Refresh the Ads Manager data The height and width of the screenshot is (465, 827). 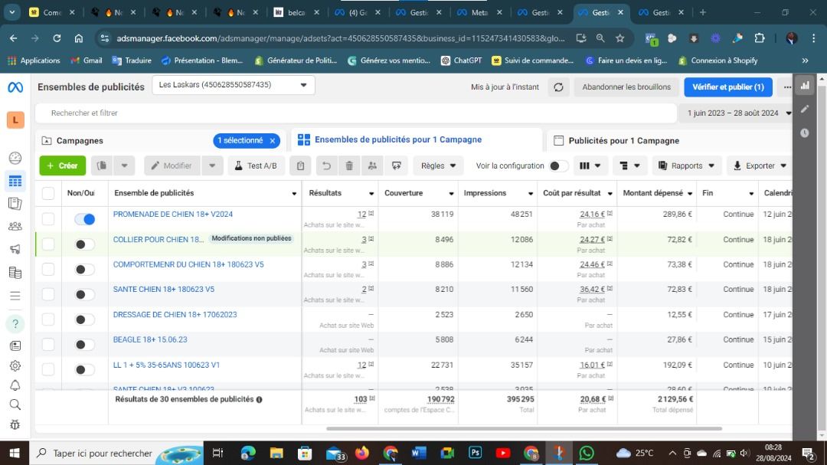(558, 87)
